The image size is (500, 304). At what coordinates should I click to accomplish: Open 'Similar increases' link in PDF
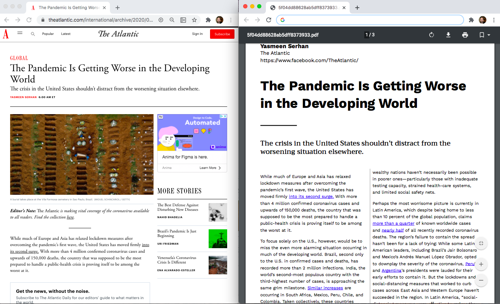[325, 288]
